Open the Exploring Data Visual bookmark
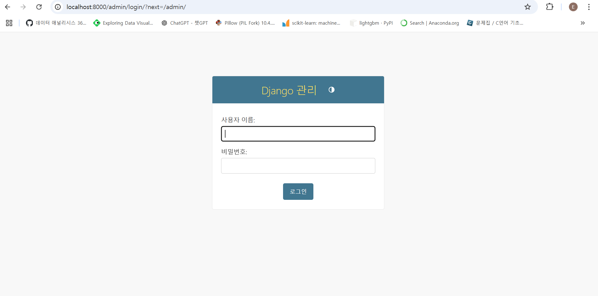Viewport: 598px width, 296px height. click(x=123, y=23)
